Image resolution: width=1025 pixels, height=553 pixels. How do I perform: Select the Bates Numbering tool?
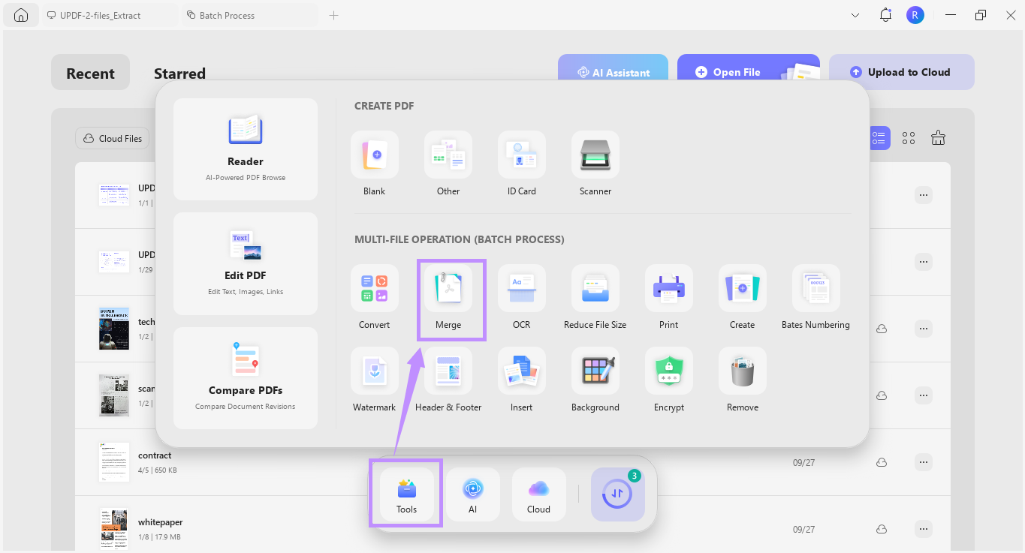[x=815, y=298]
